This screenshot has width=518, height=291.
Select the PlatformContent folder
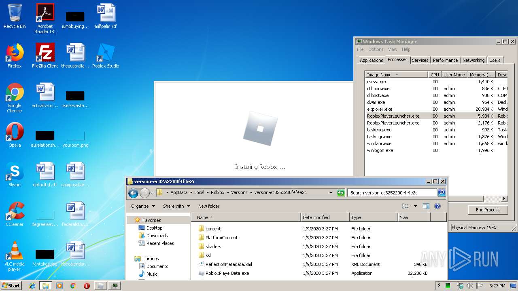(x=221, y=238)
